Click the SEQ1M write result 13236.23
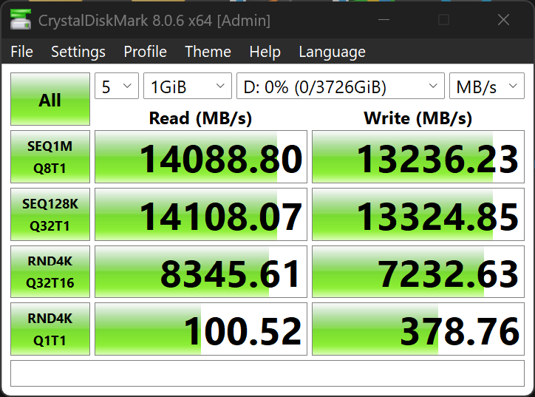 tap(418, 157)
